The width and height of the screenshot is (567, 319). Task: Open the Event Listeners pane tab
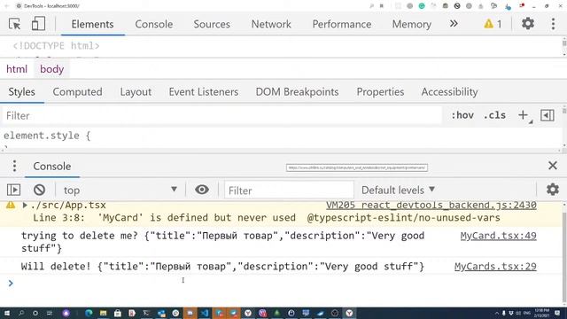203,92
